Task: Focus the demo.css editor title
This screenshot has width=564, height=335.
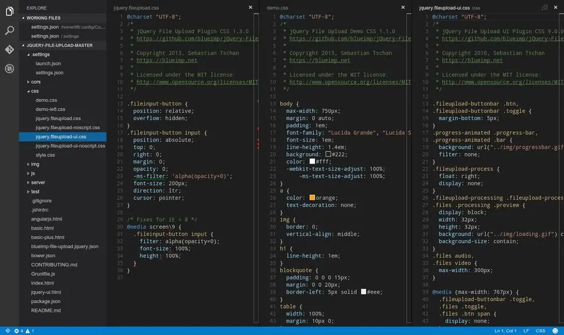Action: pyautogui.click(x=277, y=8)
